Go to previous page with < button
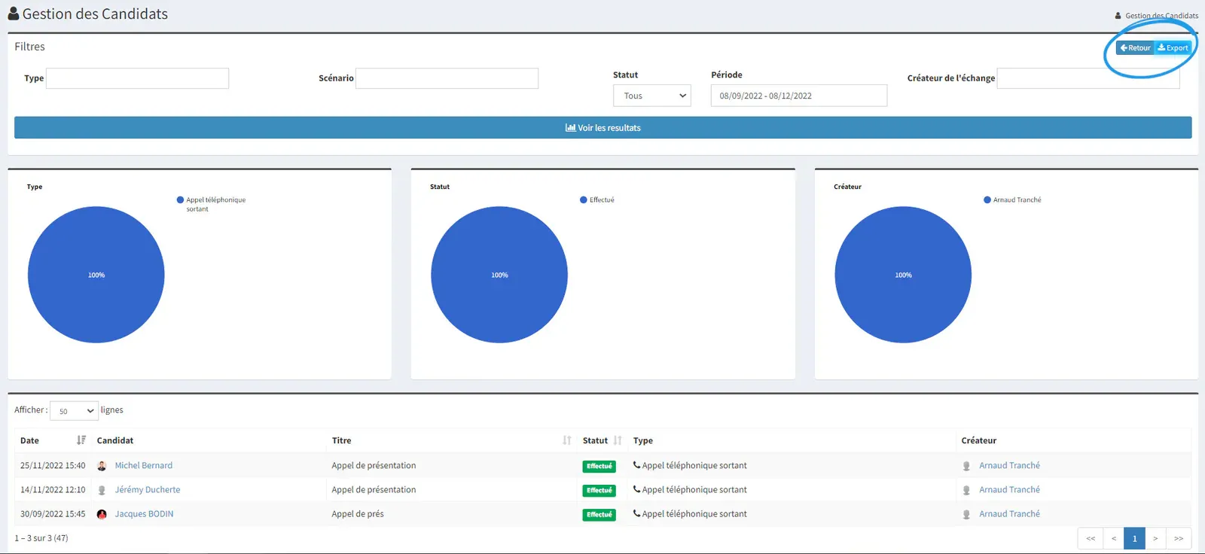 pyautogui.click(x=1114, y=538)
